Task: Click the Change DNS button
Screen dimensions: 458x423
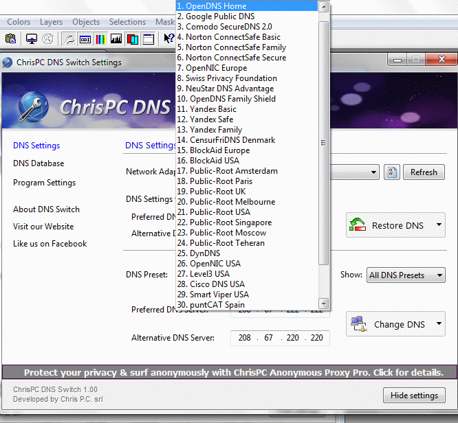Action: (395, 324)
